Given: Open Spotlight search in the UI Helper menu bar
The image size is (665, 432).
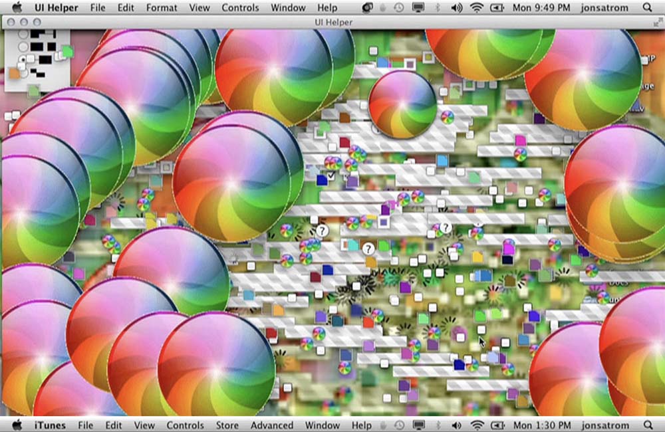Looking at the screenshot, I should (647, 7).
